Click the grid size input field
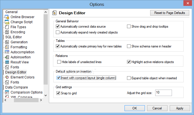 [x=164, y=93]
